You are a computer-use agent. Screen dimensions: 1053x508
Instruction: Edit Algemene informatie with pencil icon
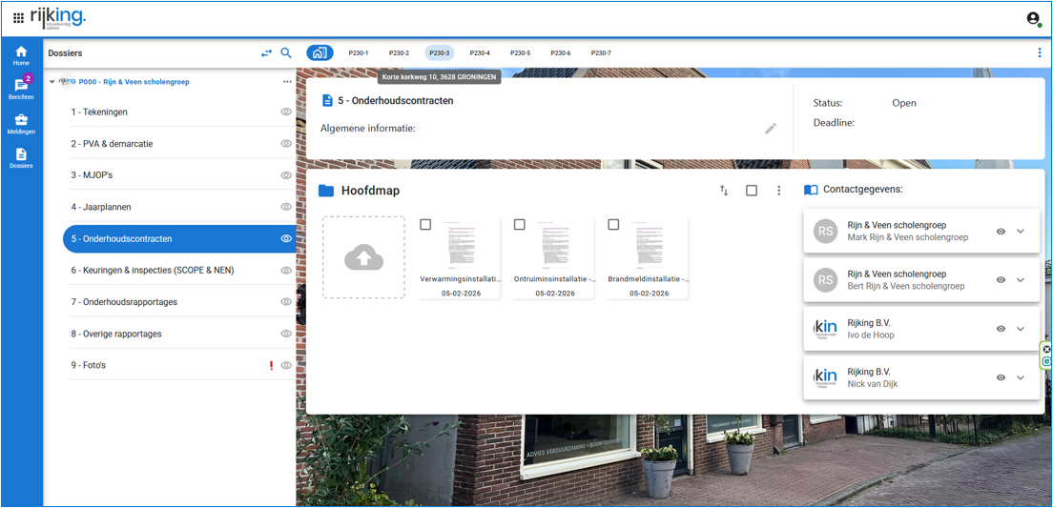771,129
